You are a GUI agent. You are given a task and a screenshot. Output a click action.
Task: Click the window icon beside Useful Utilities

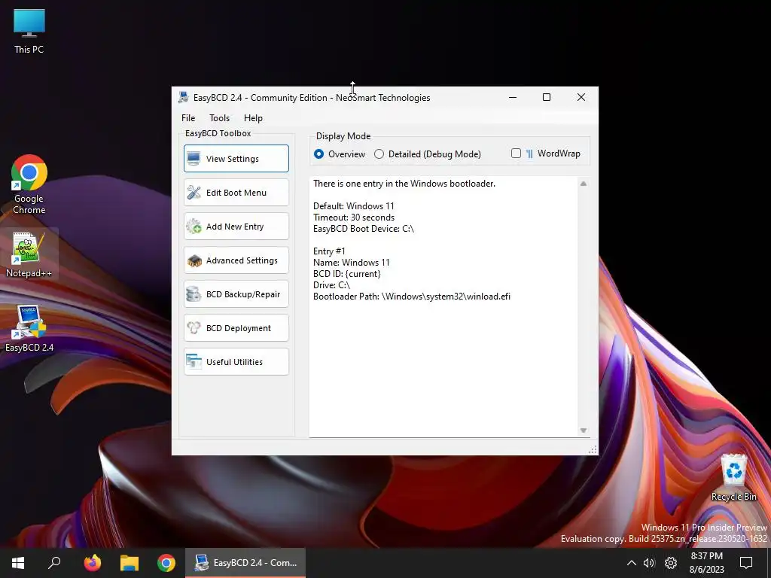[194, 362]
